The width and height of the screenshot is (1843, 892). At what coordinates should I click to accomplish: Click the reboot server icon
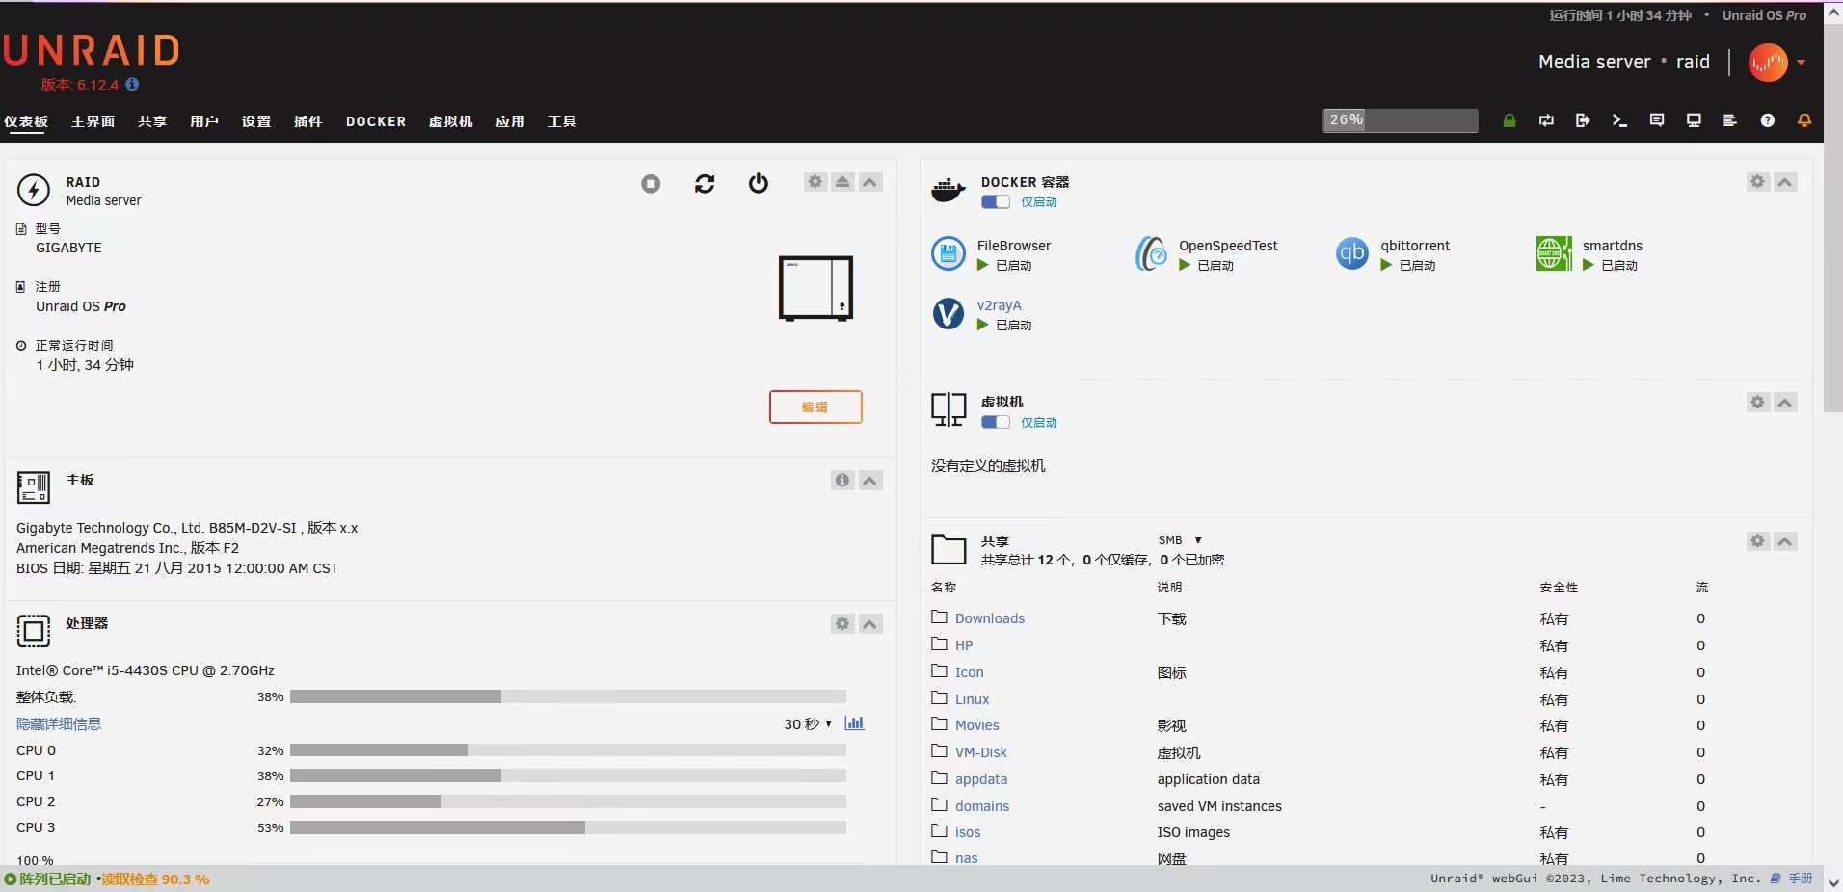[705, 183]
